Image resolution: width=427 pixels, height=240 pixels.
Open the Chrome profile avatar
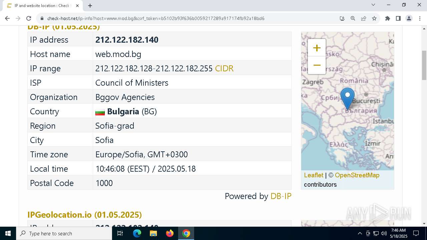[x=409, y=18]
